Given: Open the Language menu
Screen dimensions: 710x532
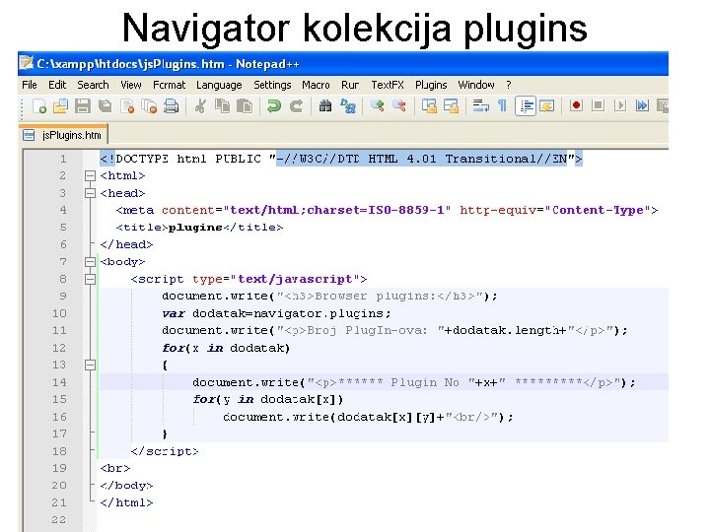Looking at the screenshot, I should 219,85.
